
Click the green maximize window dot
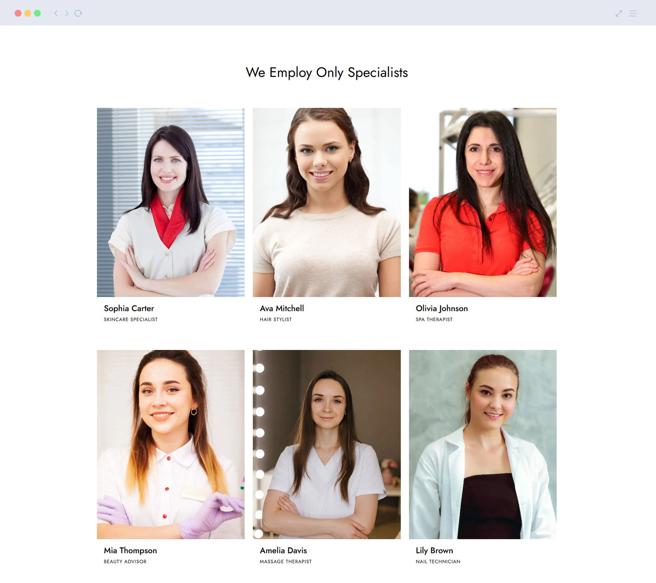(37, 13)
